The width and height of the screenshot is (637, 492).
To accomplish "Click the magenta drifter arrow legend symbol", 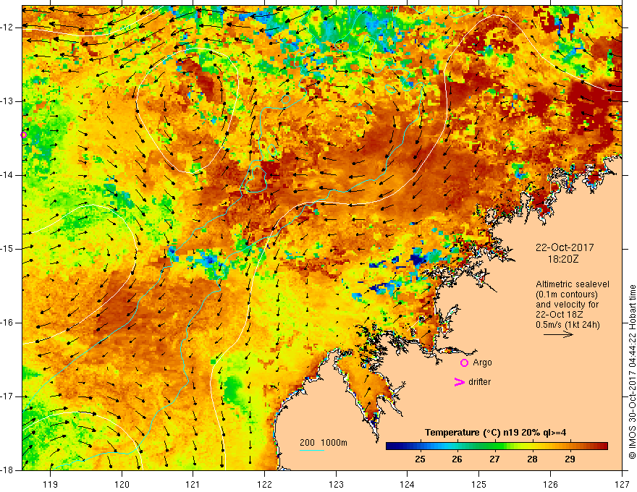I will tap(459, 382).
